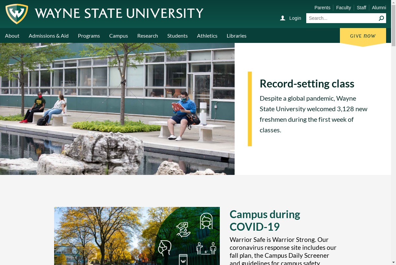The image size is (396, 265).
Task: Open the Programs menu
Action: (89, 36)
